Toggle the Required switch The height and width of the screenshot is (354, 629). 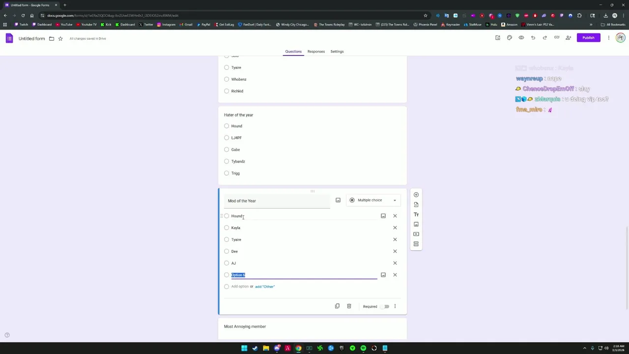click(x=385, y=306)
